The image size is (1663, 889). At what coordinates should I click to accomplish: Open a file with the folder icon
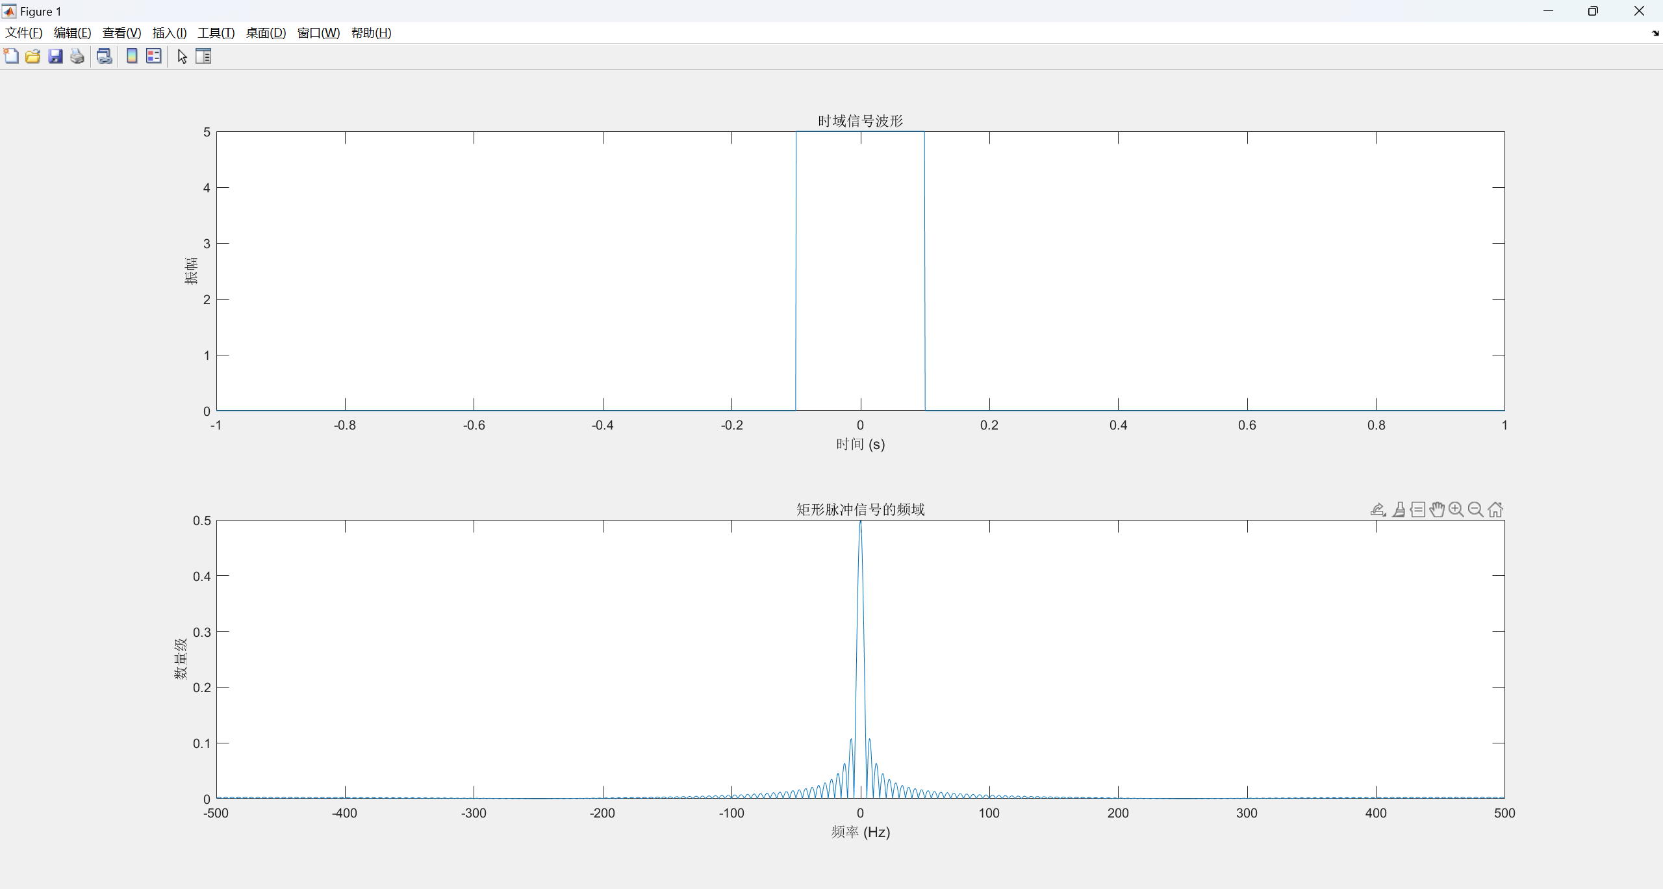click(x=33, y=57)
